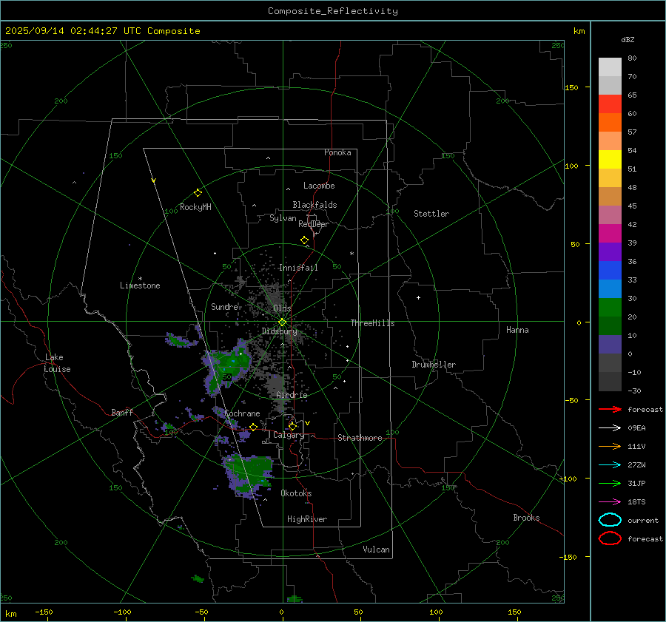Click the white cross marker west of Hanna
This screenshot has height=622, width=666.
coord(418,297)
